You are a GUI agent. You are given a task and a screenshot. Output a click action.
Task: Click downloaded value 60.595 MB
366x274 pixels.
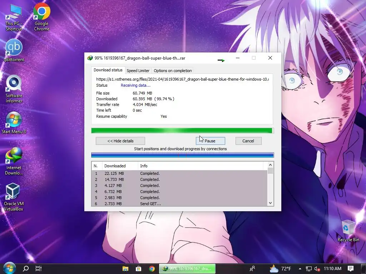(x=142, y=99)
